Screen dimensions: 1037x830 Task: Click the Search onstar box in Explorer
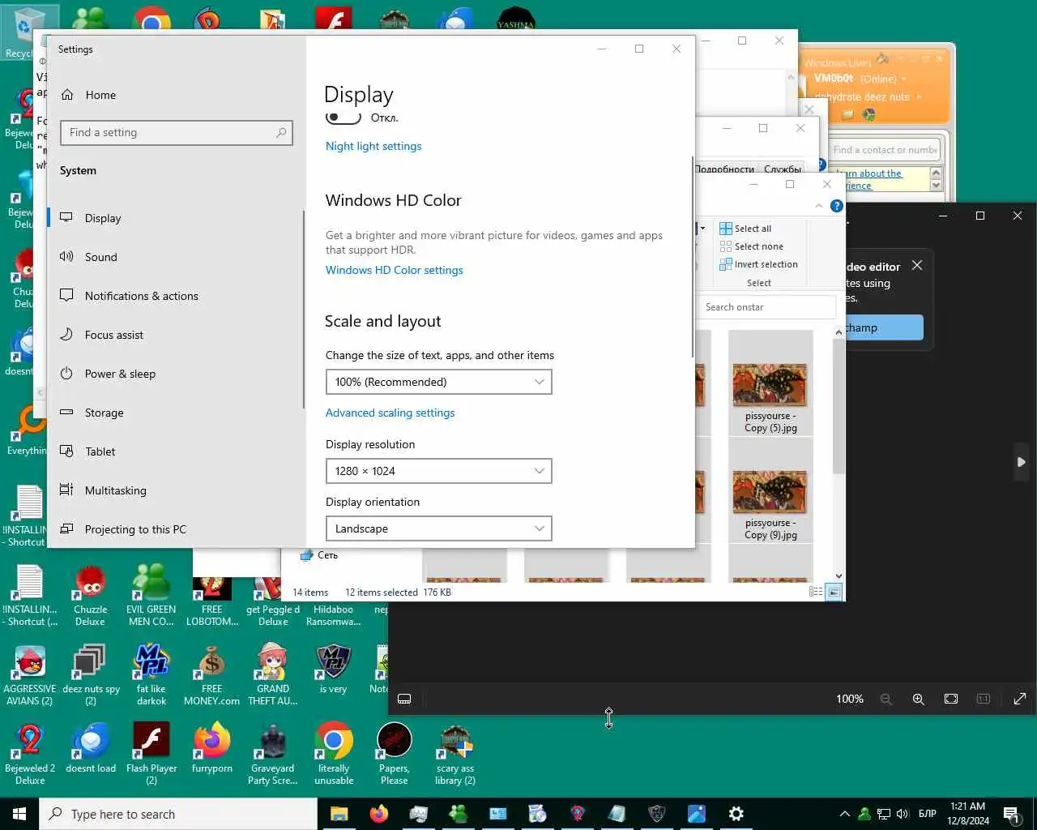(766, 307)
